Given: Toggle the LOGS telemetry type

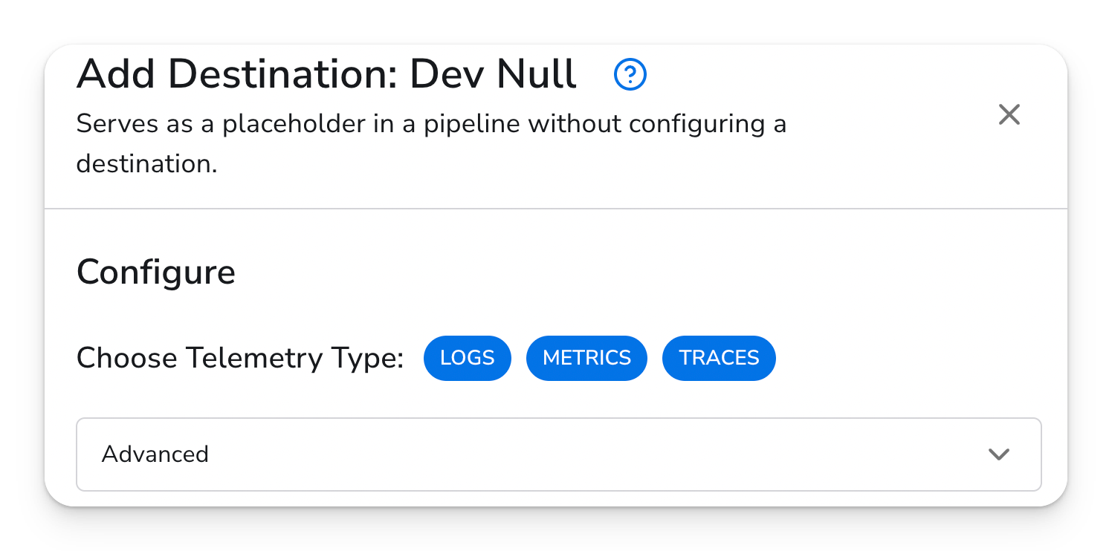Looking at the screenshot, I should click(468, 358).
